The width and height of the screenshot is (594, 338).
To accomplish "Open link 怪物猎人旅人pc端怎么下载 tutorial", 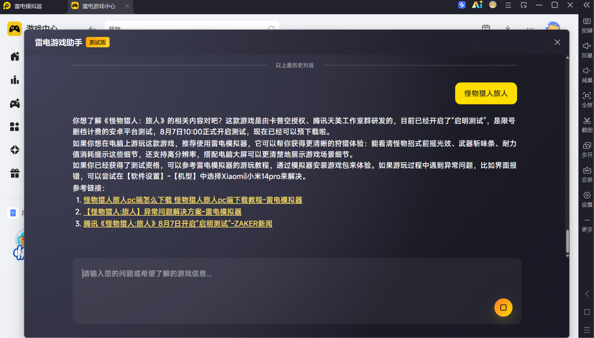I will click(193, 200).
